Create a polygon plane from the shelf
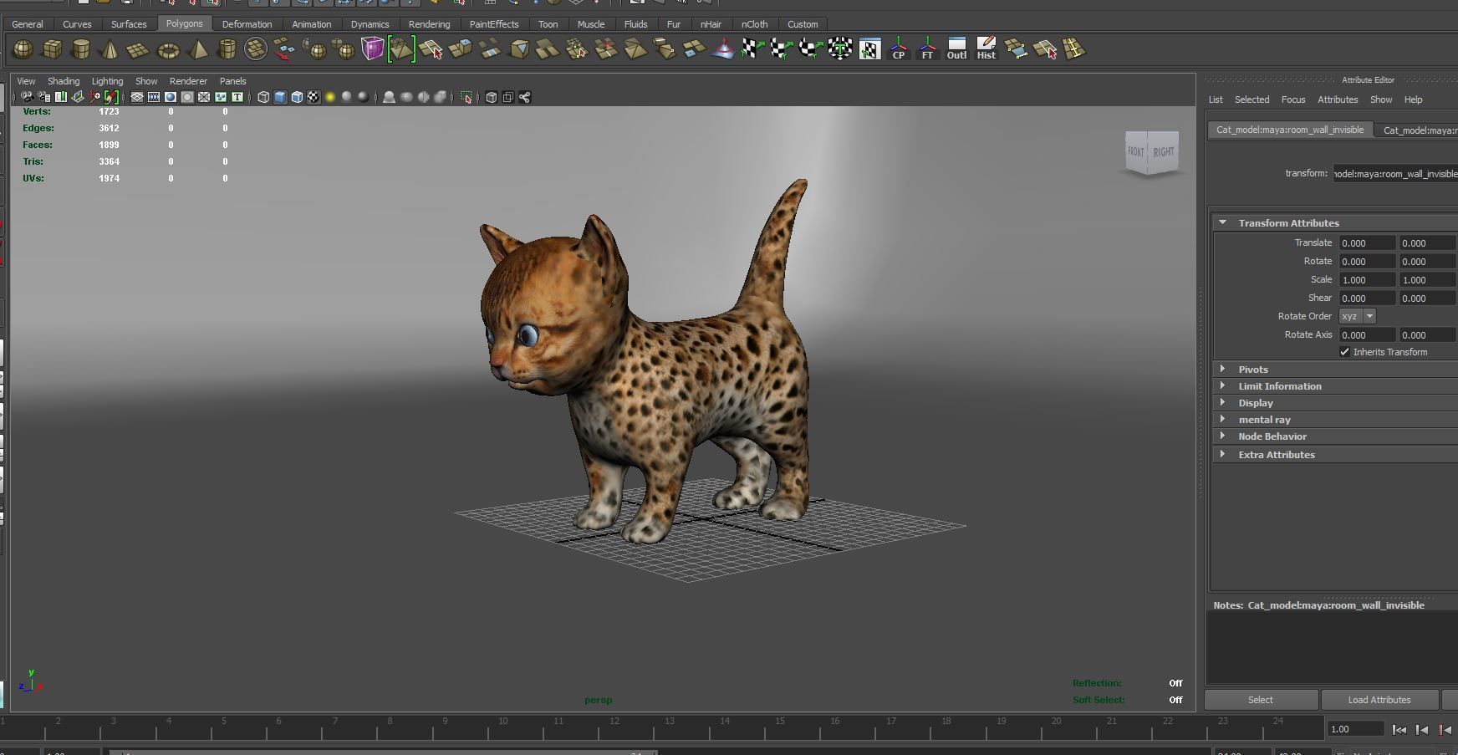The height and width of the screenshot is (755, 1458). pyautogui.click(x=138, y=49)
